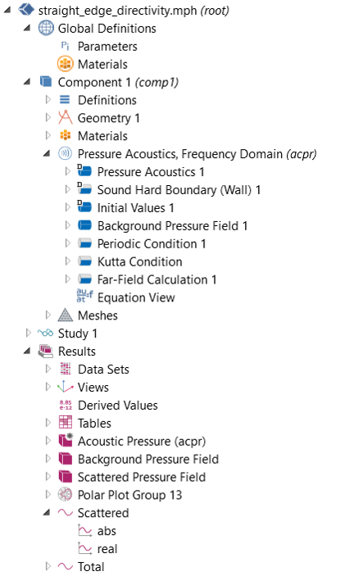Image resolution: width=345 pixels, height=576 pixels.
Task: Click the Study 1 icon
Action: pyautogui.click(x=46, y=333)
